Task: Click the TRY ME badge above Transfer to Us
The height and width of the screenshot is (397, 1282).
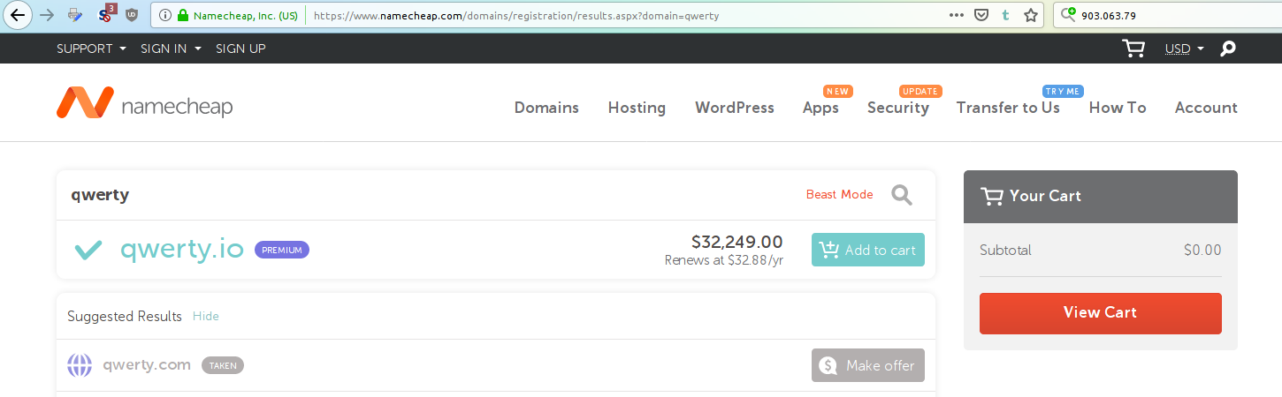Action: pyautogui.click(x=1063, y=91)
